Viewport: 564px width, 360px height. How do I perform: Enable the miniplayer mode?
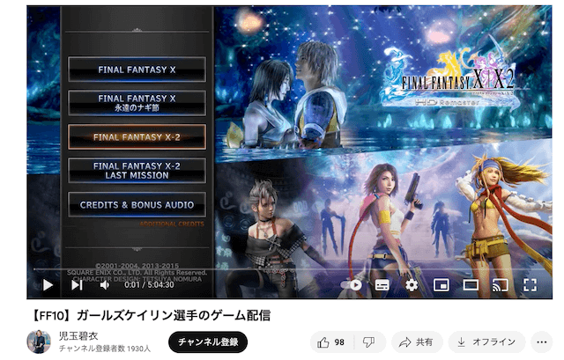point(441,285)
